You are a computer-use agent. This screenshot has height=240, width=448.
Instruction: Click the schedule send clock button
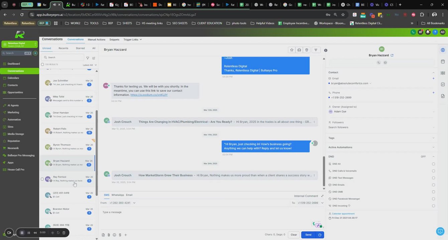(320, 235)
